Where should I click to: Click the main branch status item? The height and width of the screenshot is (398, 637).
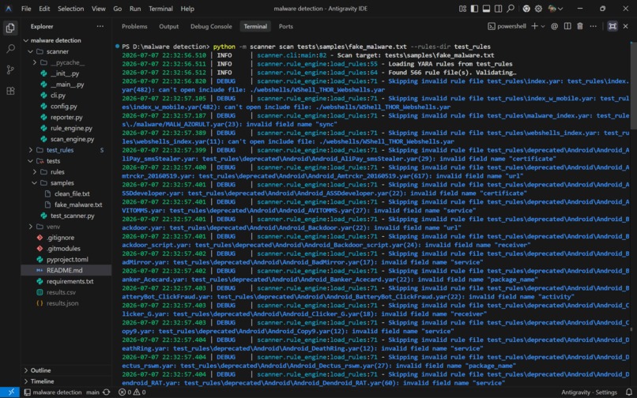pyautogui.click(x=92, y=392)
